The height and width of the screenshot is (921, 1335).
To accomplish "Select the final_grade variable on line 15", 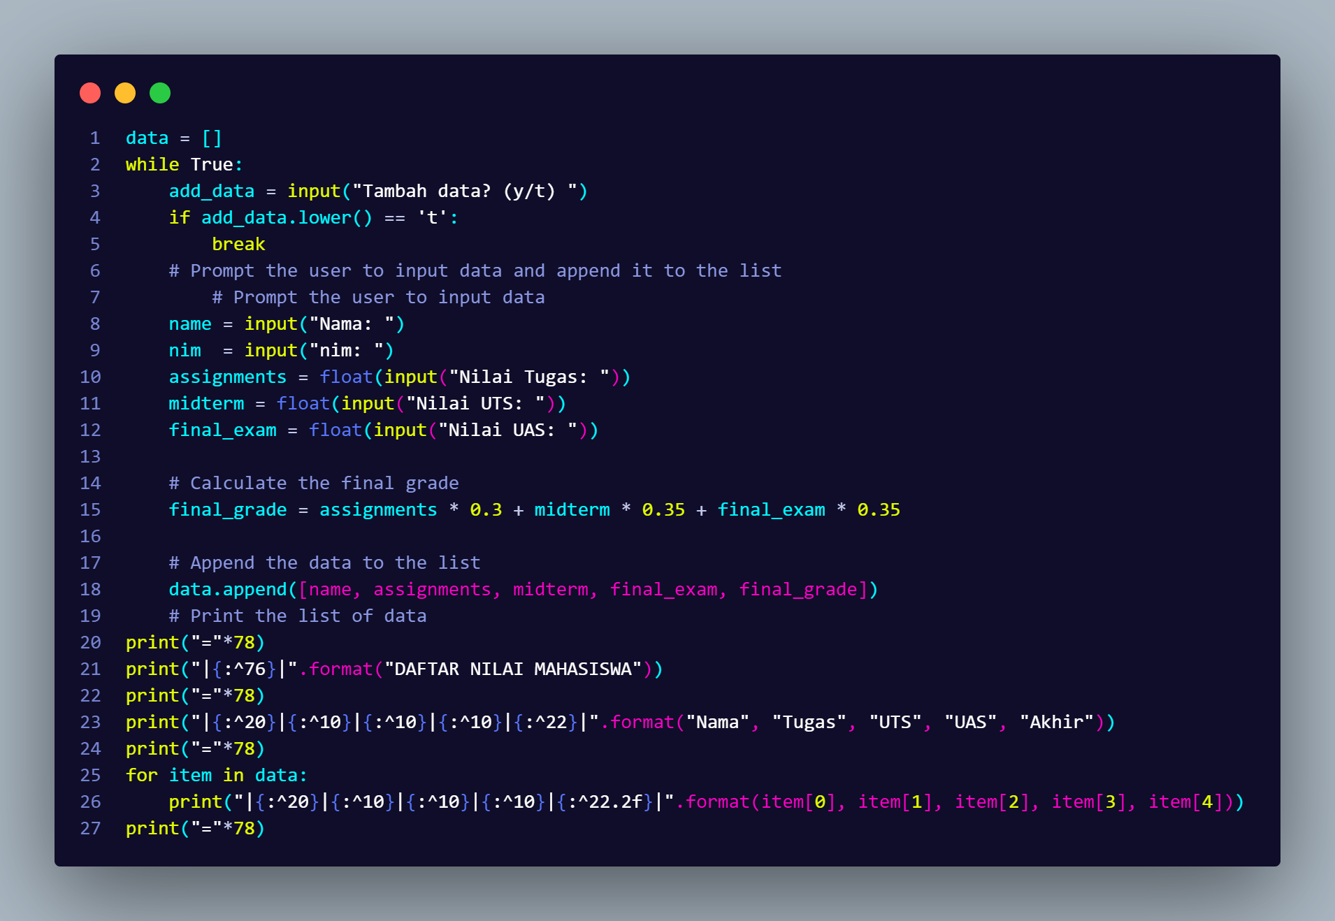I will [228, 509].
